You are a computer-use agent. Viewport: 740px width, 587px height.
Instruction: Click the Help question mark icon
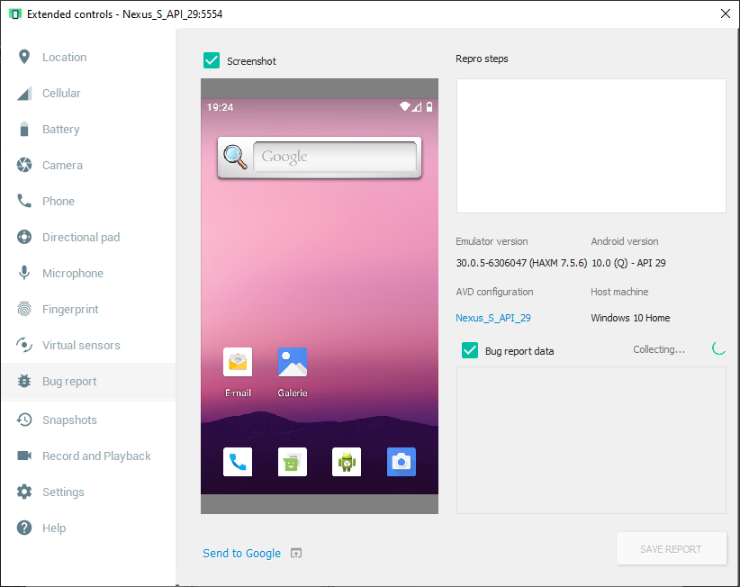24,528
